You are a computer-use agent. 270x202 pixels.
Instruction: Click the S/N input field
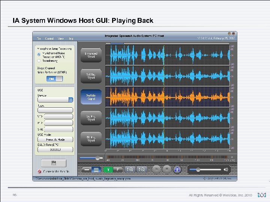tap(58, 129)
